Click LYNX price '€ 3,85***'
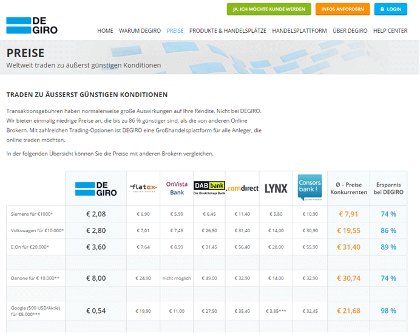The image size is (420, 333). tap(276, 311)
